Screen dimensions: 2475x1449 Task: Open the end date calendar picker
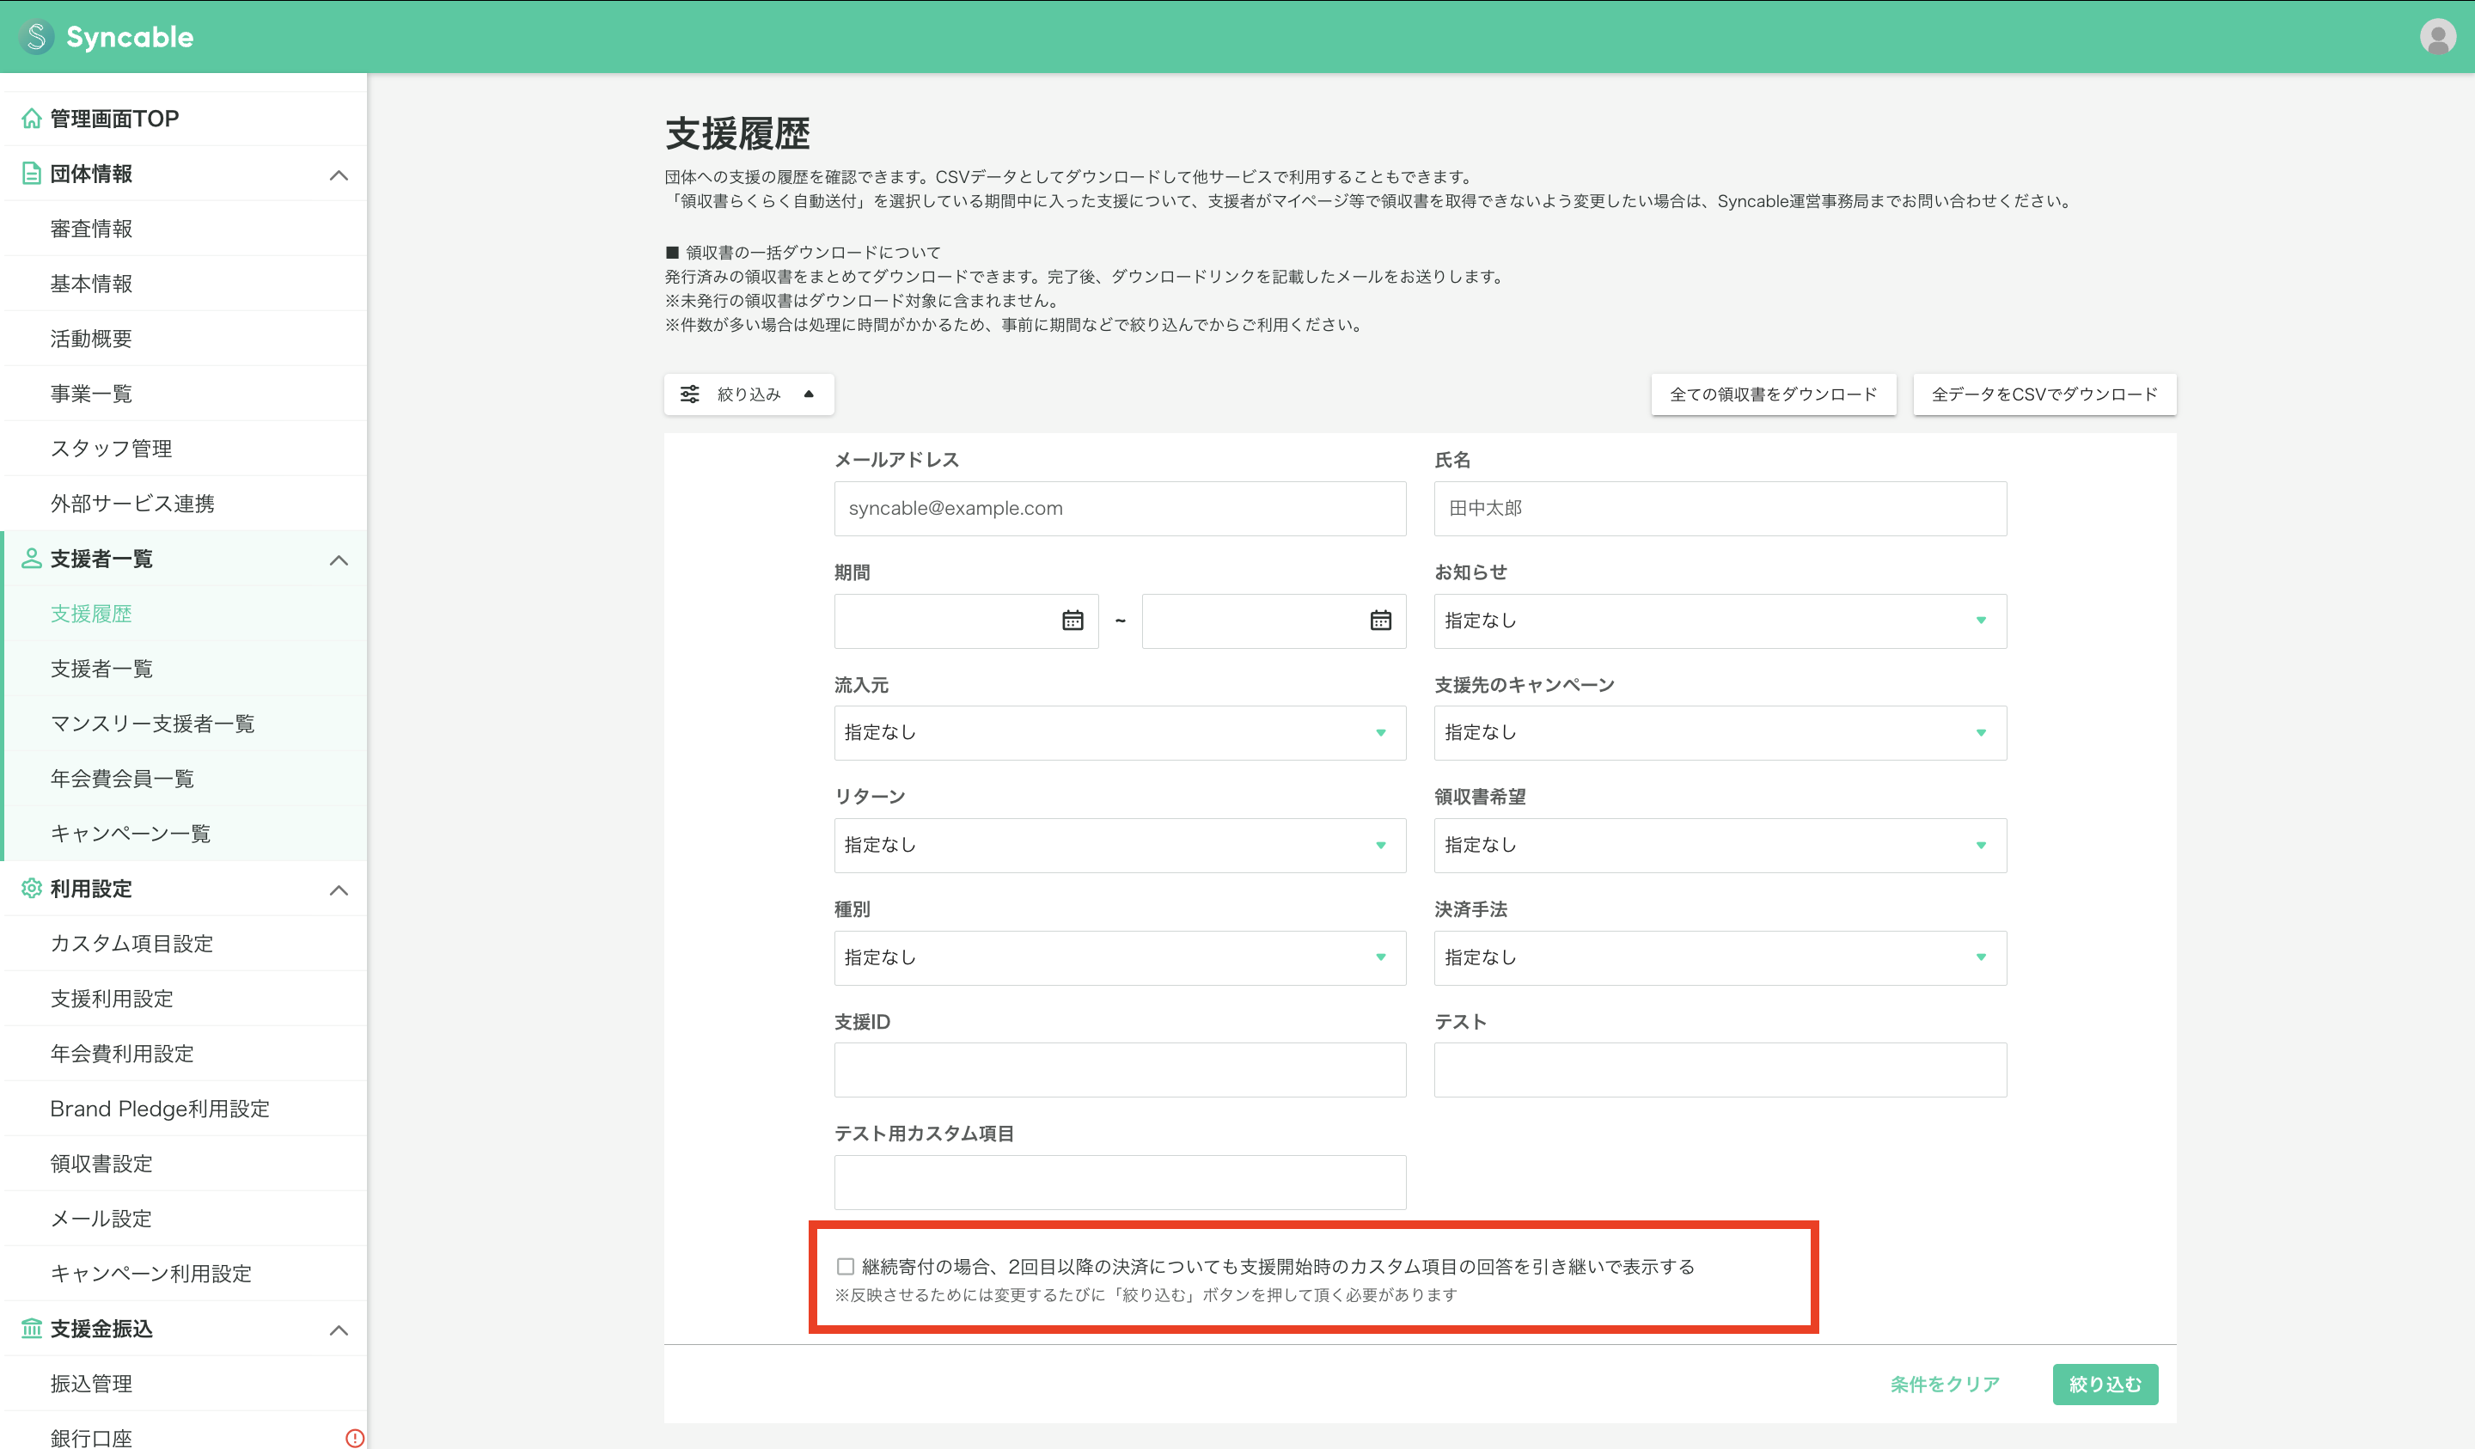click(1380, 621)
